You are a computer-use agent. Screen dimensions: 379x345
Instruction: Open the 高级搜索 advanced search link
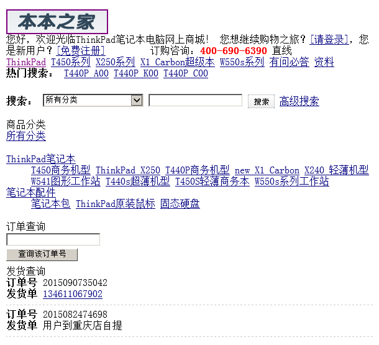coord(299,101)
